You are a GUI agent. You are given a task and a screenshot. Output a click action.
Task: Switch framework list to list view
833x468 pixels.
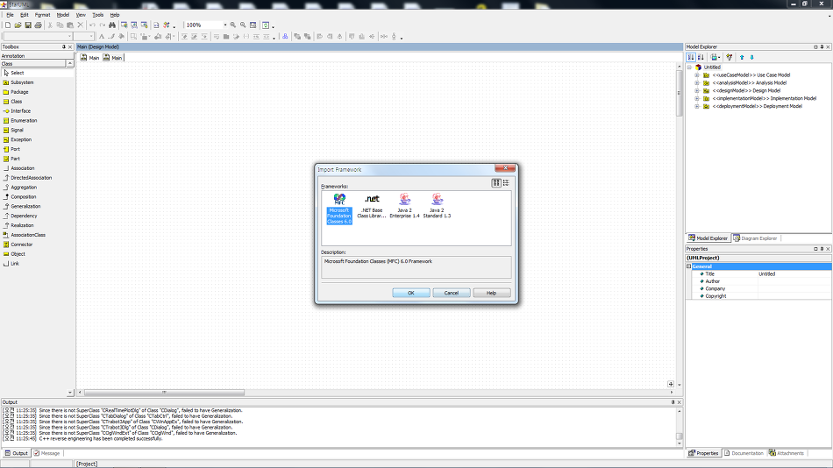coord(506,182)
